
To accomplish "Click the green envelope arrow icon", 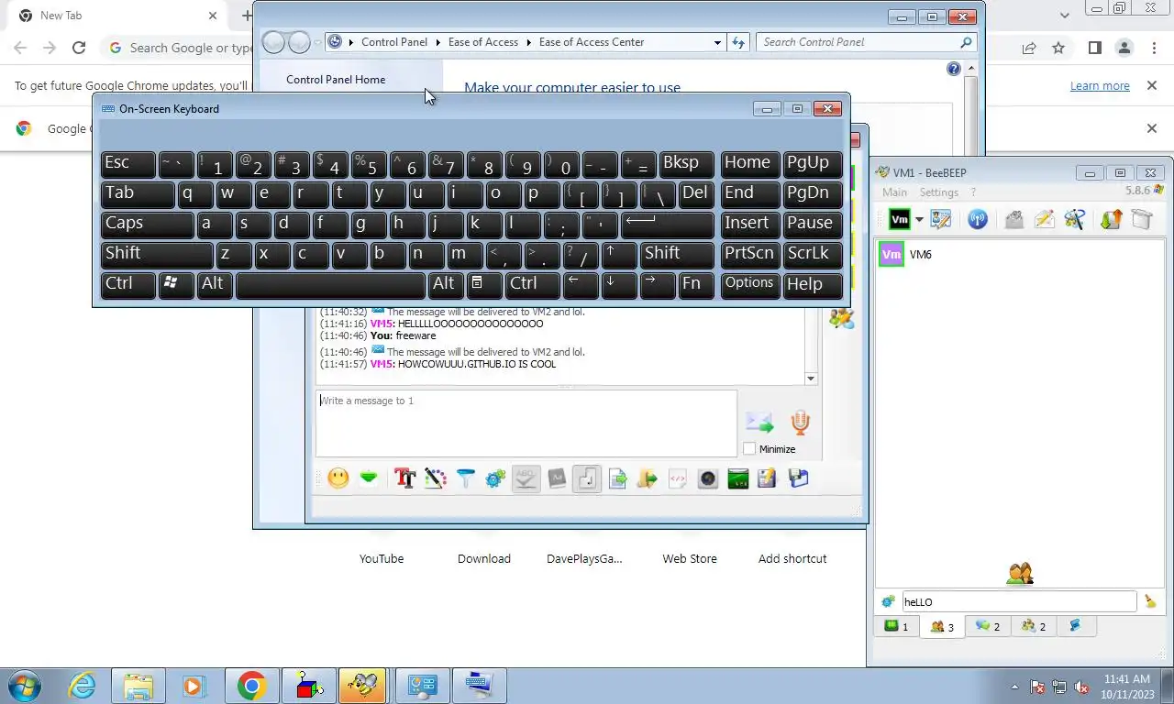I will pos(369,478).
